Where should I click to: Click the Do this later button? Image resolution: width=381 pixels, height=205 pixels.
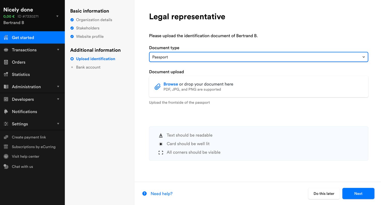[324, 193]
